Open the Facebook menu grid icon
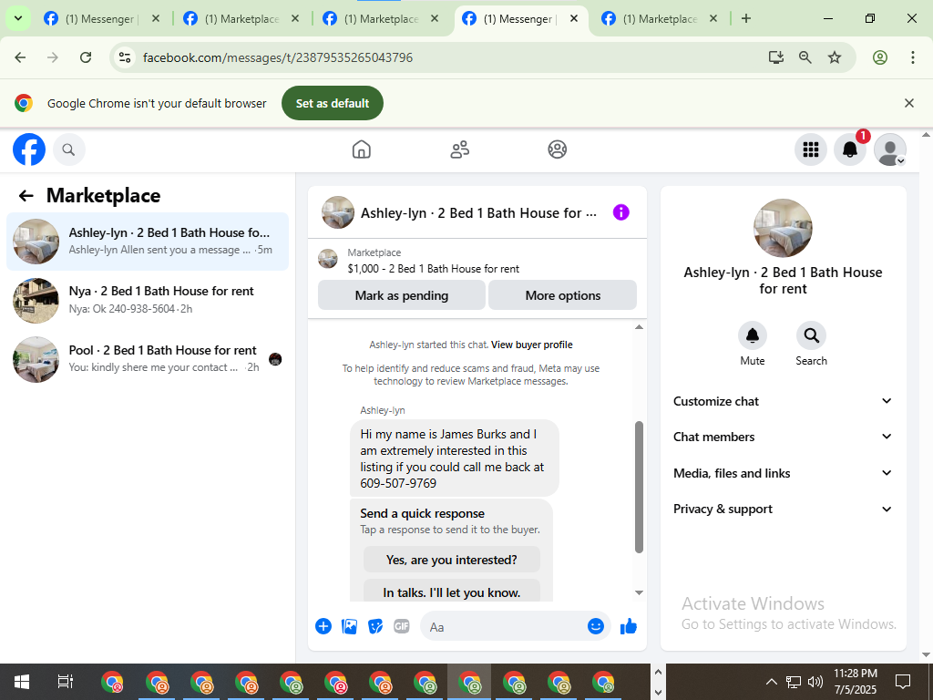 [810, 149]
